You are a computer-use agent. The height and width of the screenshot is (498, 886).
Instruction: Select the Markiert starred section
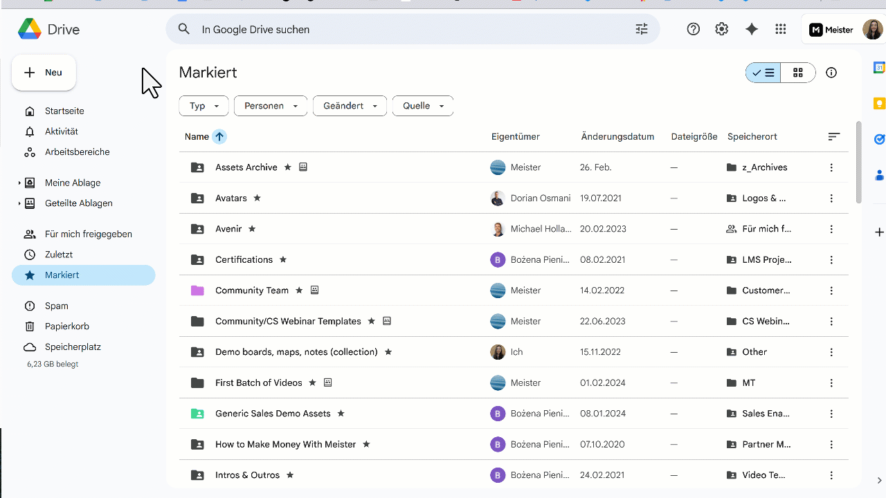(x=83, y=275)
